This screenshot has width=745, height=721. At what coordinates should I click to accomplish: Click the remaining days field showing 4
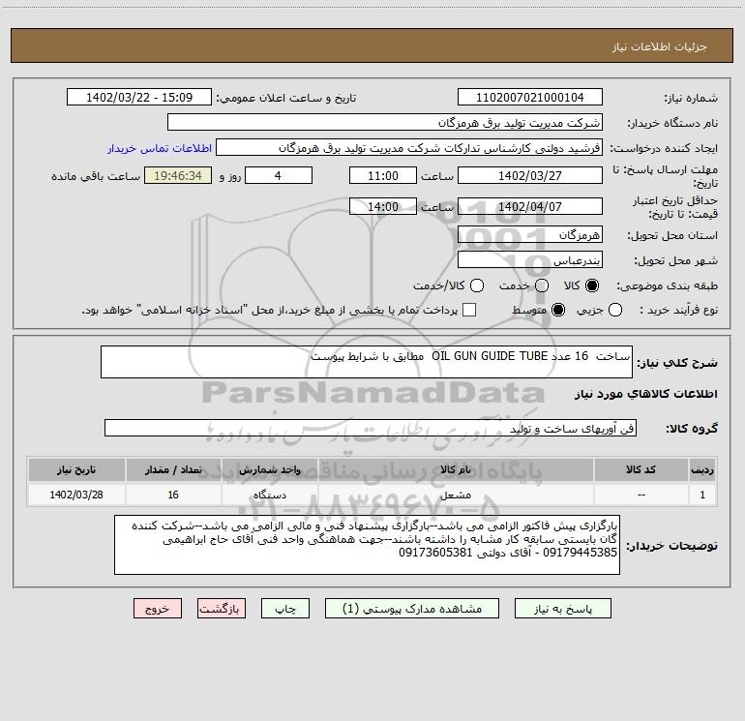coord(279,175)
